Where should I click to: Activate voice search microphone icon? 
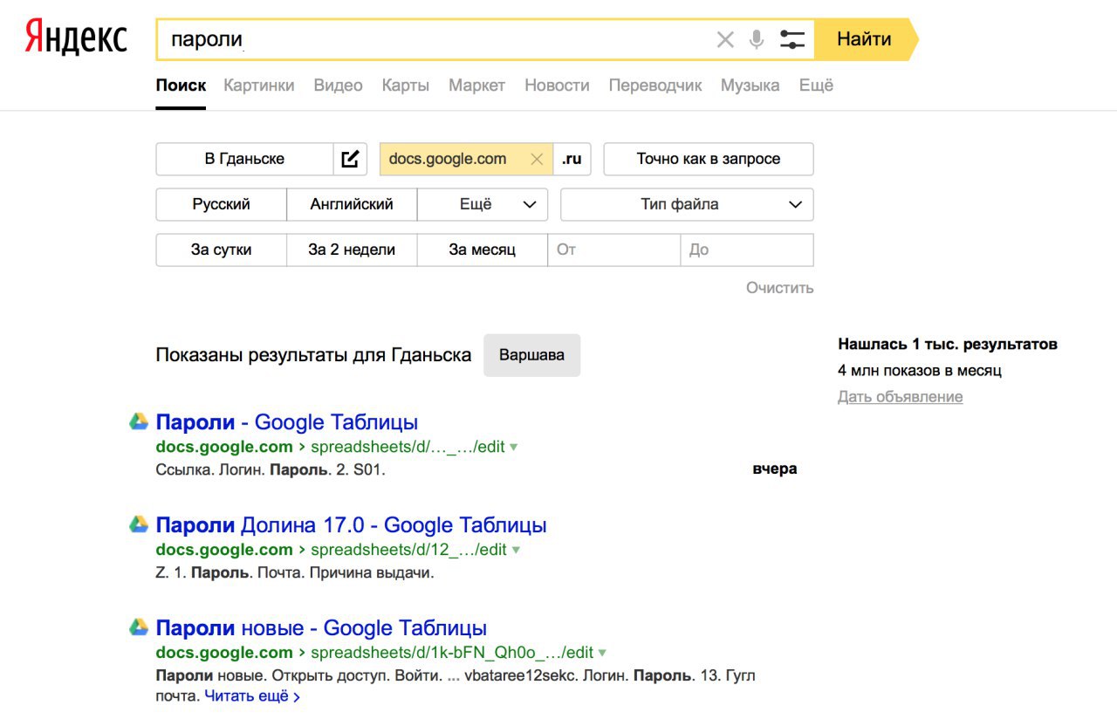757,39
